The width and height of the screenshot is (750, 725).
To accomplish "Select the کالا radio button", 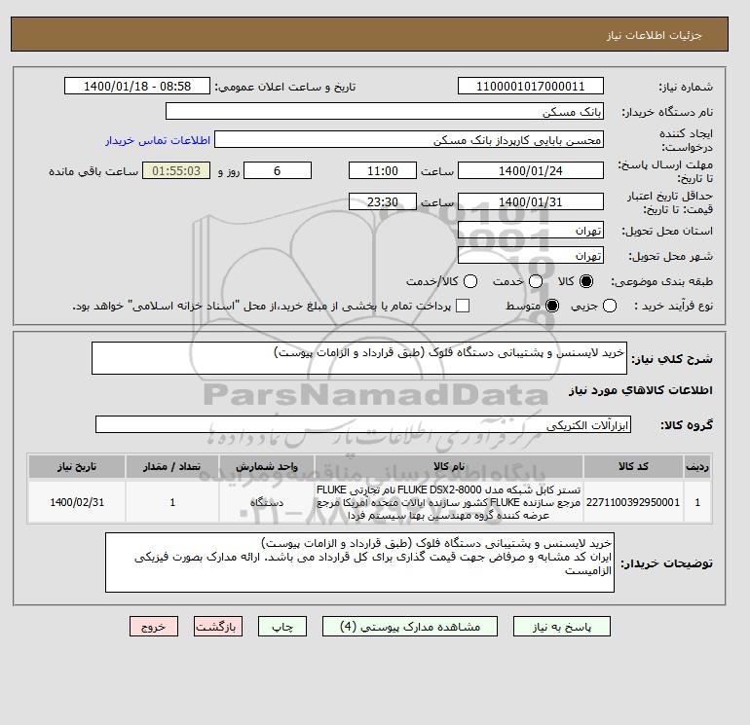I will (586, 281).
